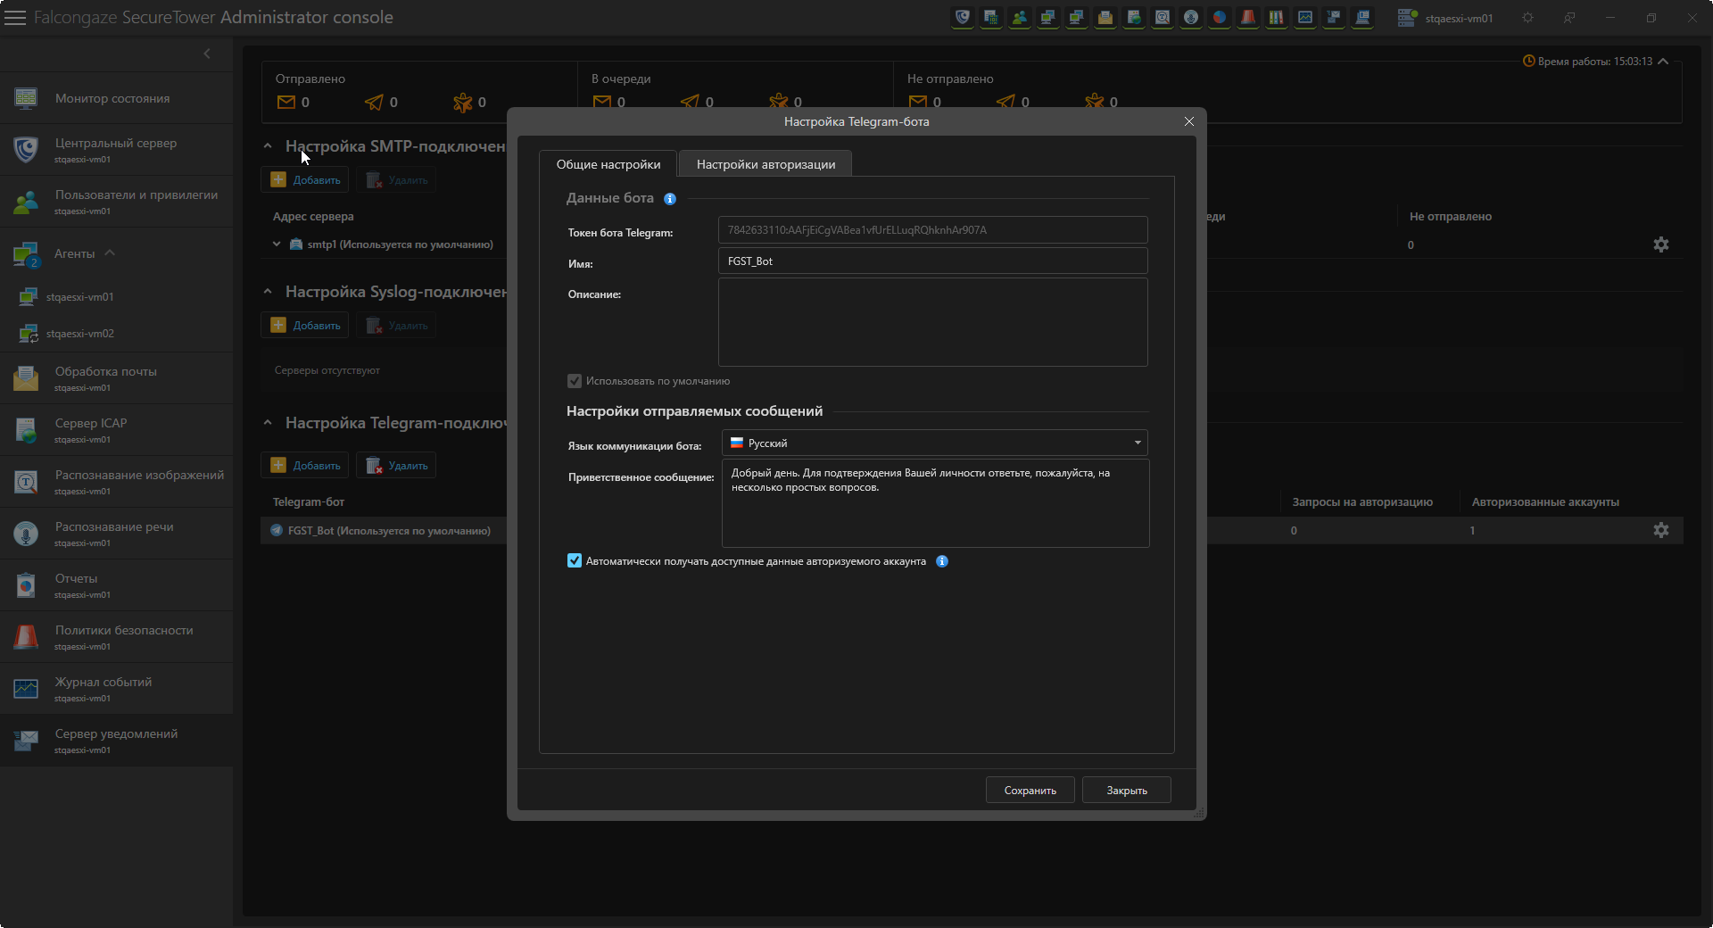This screenshot has width=1713, height=928.
Task: Click the info icon next to Данные бота
Action: pyautogui.click(x=670, y=199)
